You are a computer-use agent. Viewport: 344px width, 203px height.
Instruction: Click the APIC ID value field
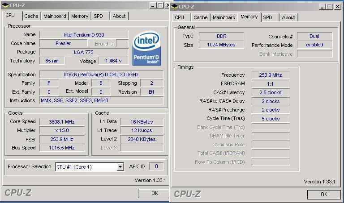click(x=156, y=166)
